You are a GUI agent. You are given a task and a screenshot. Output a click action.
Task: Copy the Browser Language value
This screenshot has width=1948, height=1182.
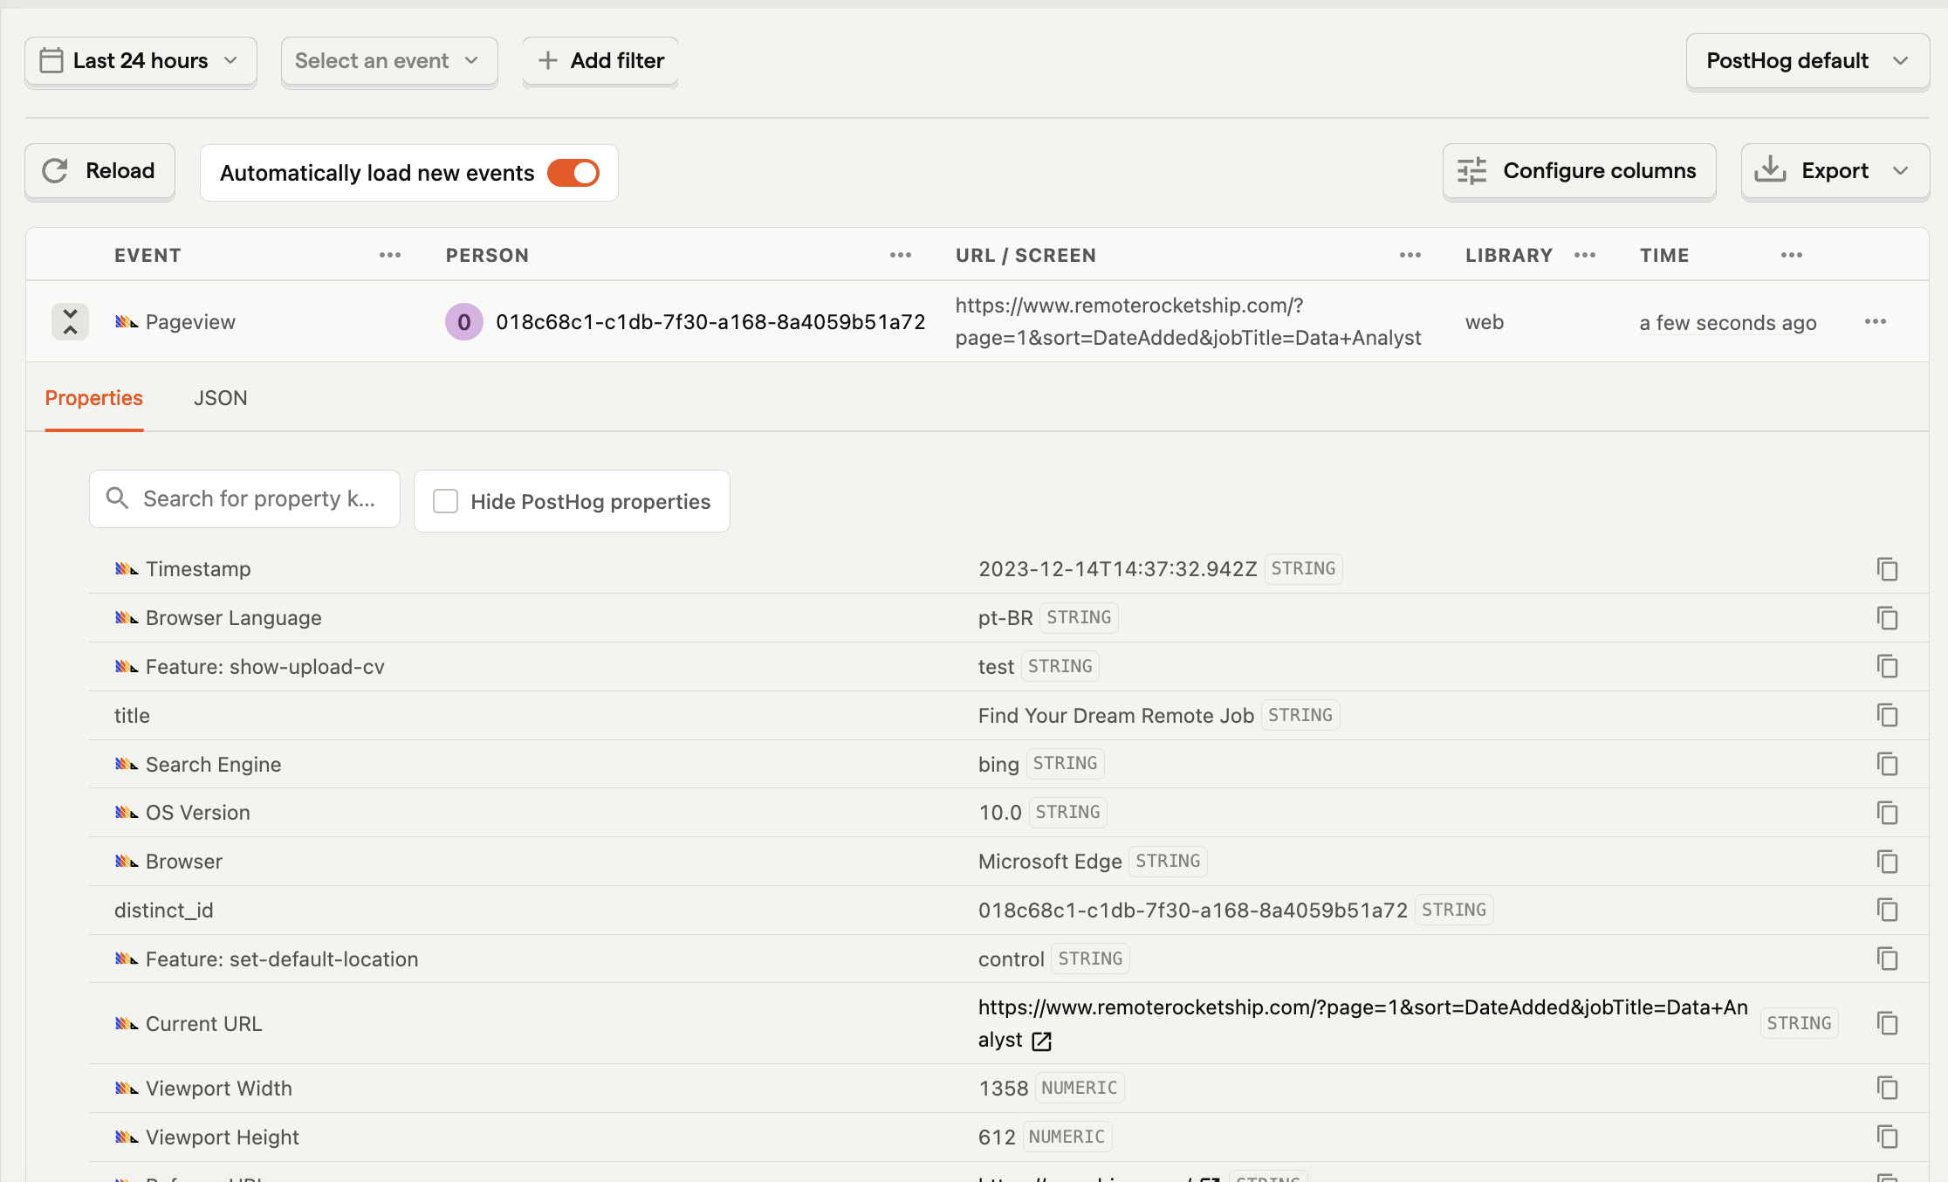(1887, 618)
